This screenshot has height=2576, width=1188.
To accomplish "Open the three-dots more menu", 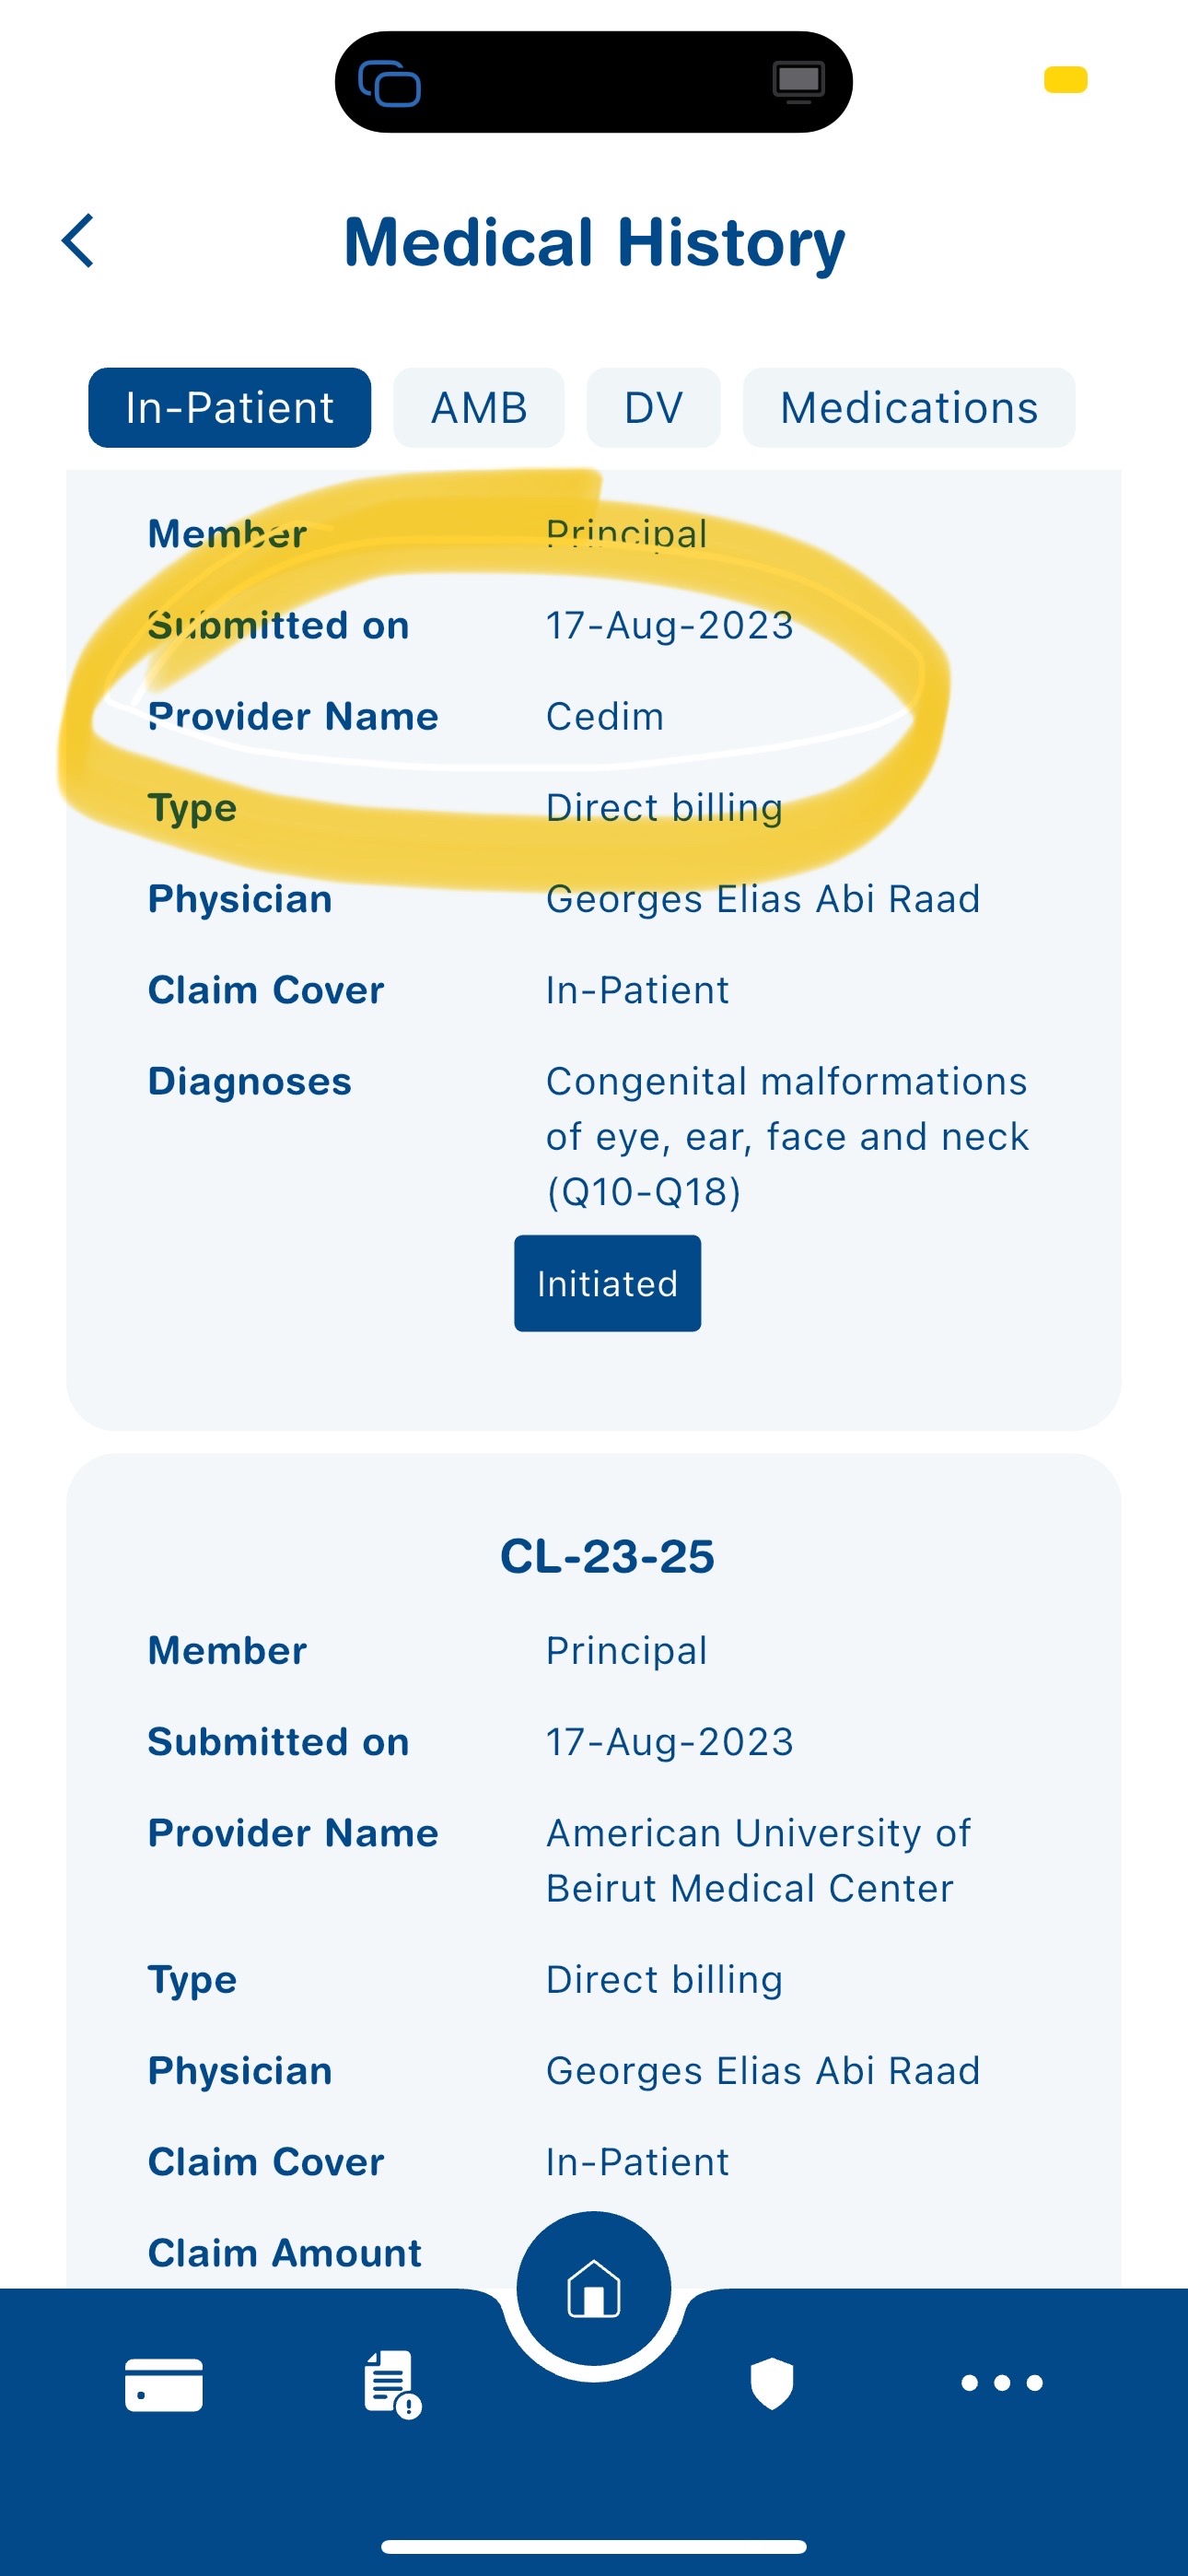I will pos(1002,2383).
